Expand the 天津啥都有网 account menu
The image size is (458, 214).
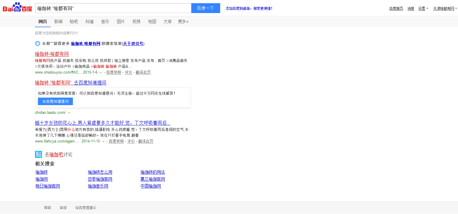pos(445,9)
